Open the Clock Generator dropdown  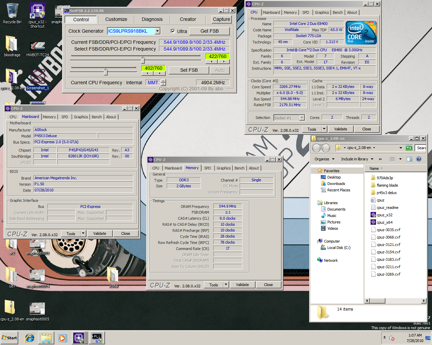(157, 31)
